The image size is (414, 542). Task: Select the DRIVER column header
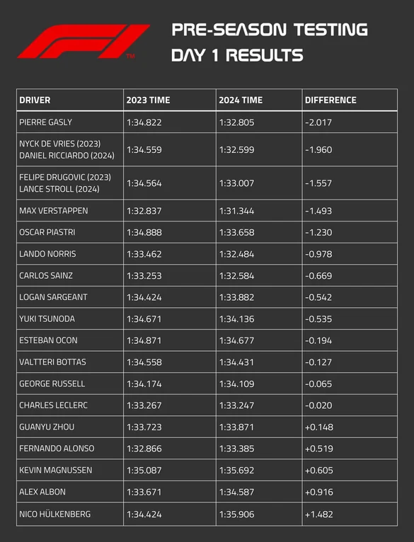(x=35, y=100)
